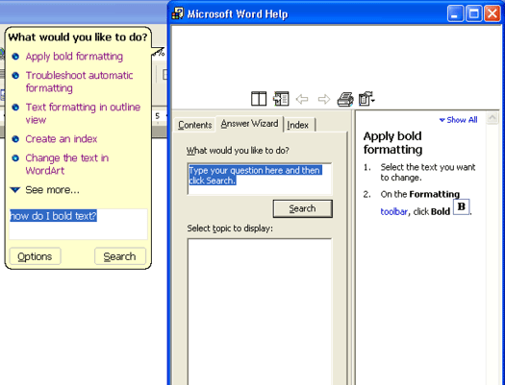Open the Create an index link

coord(62,139)
